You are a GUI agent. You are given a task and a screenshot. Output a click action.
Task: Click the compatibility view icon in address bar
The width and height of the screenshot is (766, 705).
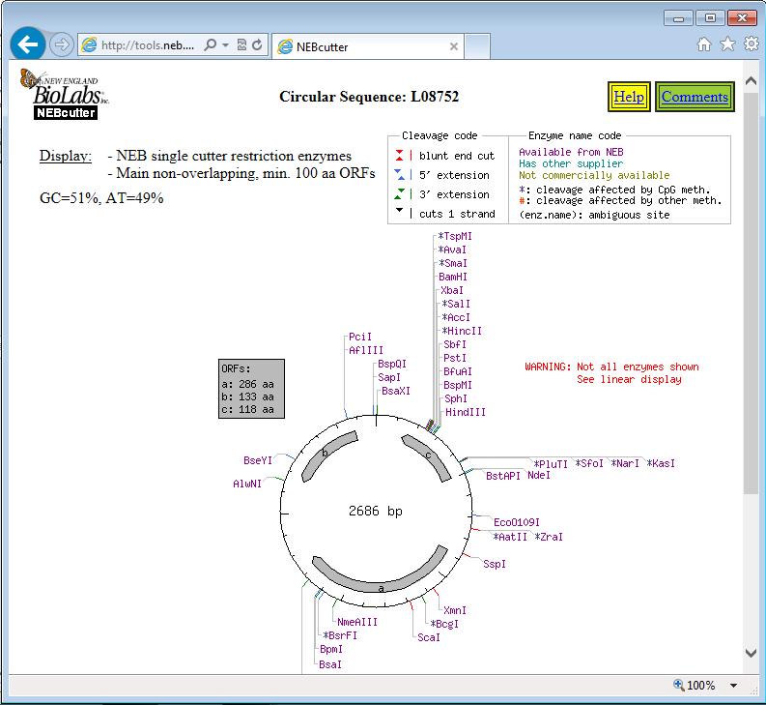tap(241, 45)
